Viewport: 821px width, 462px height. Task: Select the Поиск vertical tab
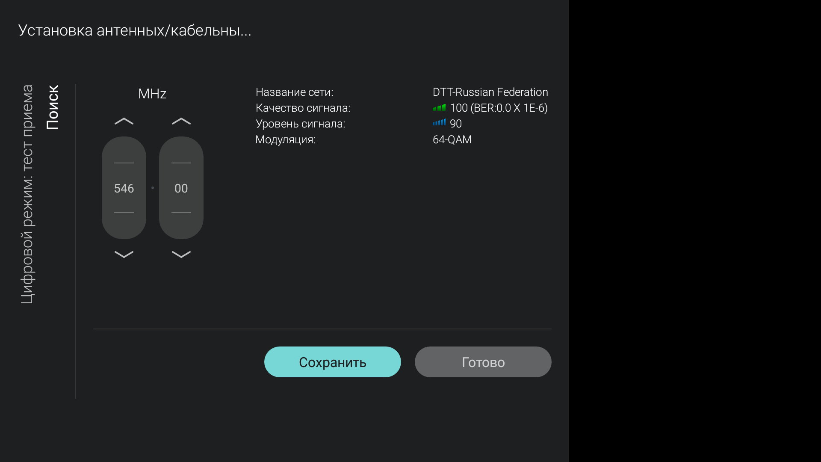click(53, 107)
